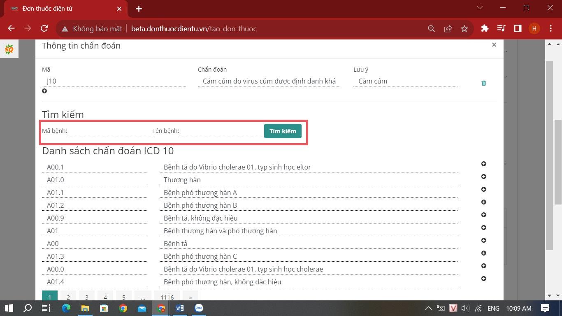Open File Explorer from taskbar

point(85,308)
